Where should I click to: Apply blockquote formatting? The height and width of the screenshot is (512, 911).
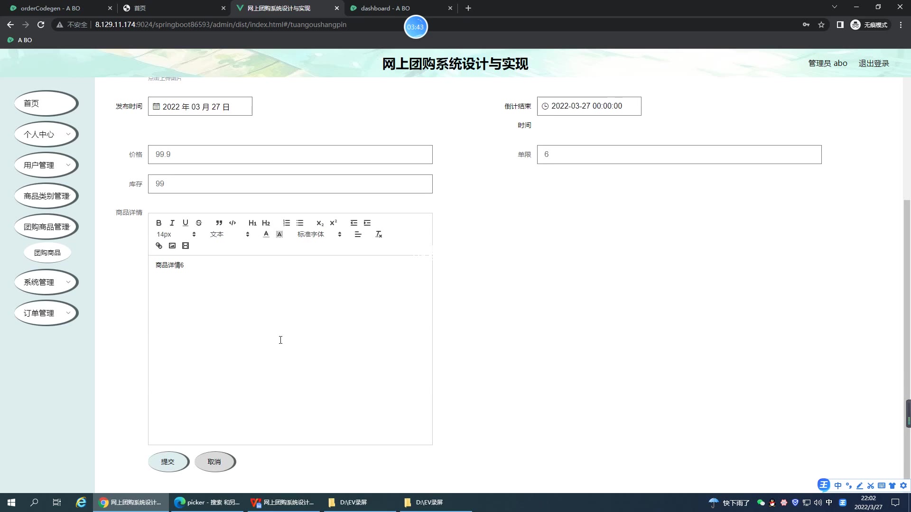(x=219, y=223)
